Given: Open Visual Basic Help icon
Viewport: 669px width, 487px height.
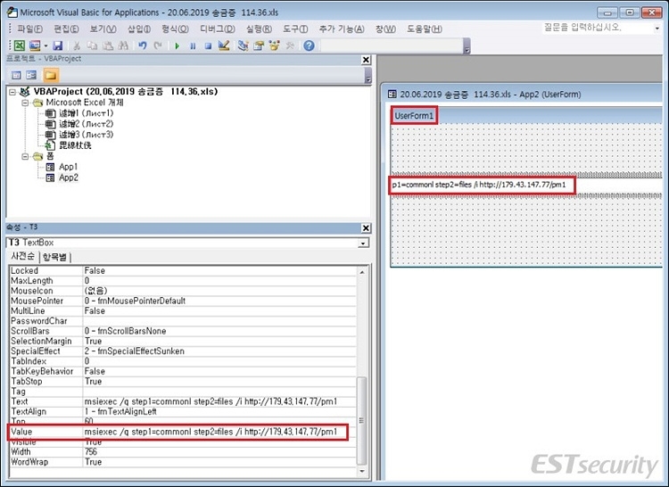Looking at the screenshot, I should click(309, 45).
